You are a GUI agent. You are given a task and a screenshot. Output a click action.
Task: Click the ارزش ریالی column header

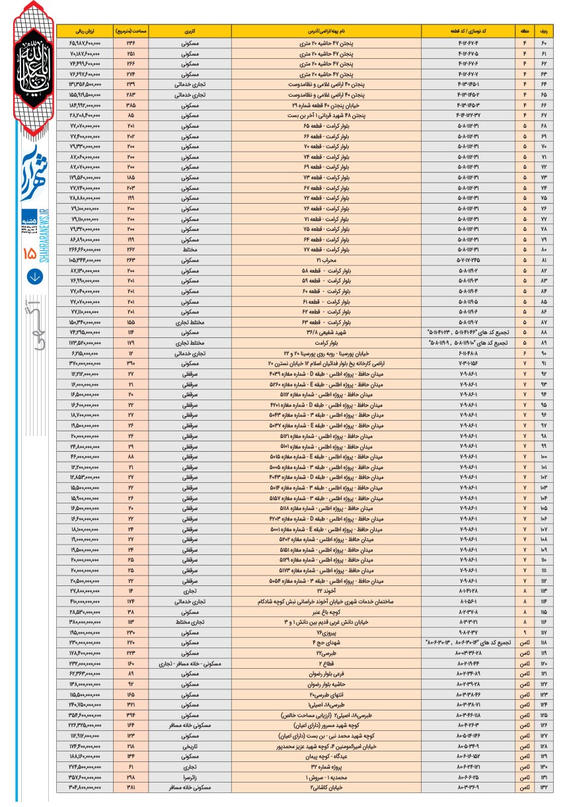click(85, 31)
